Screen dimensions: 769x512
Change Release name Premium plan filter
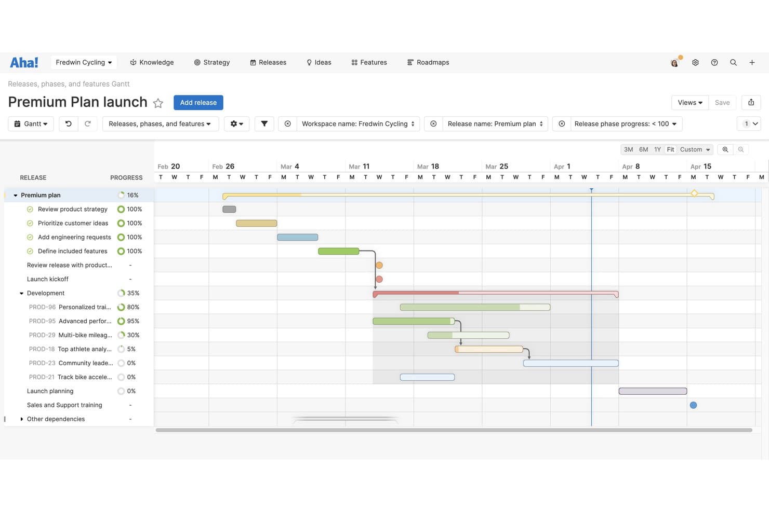(495, 123)
